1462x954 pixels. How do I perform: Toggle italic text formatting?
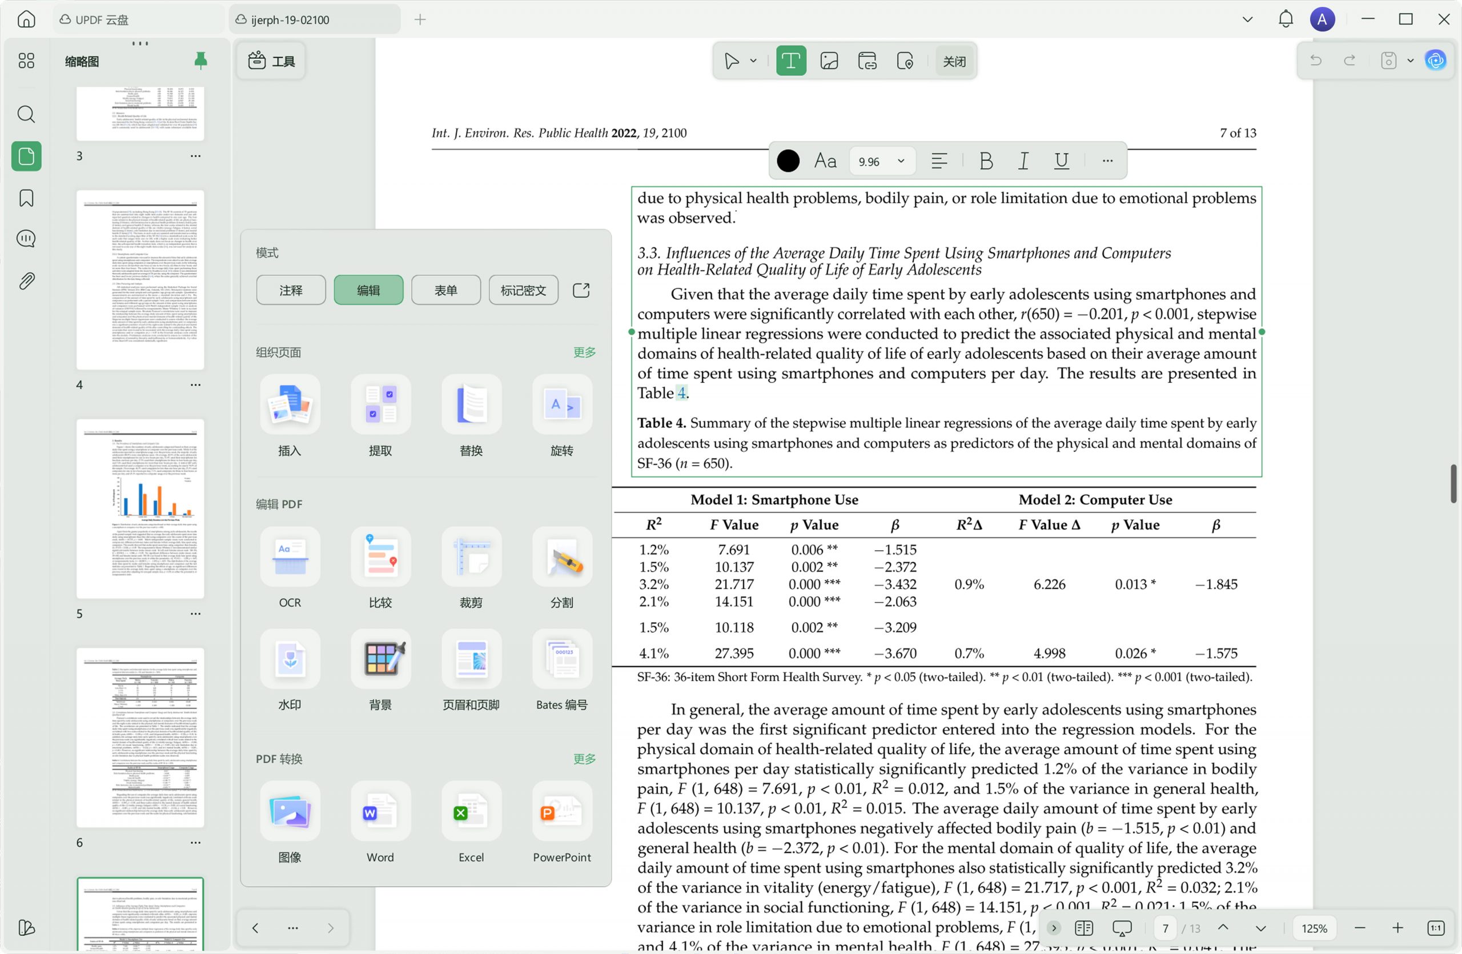1023,161
